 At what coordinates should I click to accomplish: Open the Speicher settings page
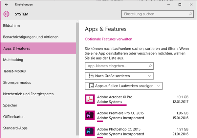(x=38, y=105)
